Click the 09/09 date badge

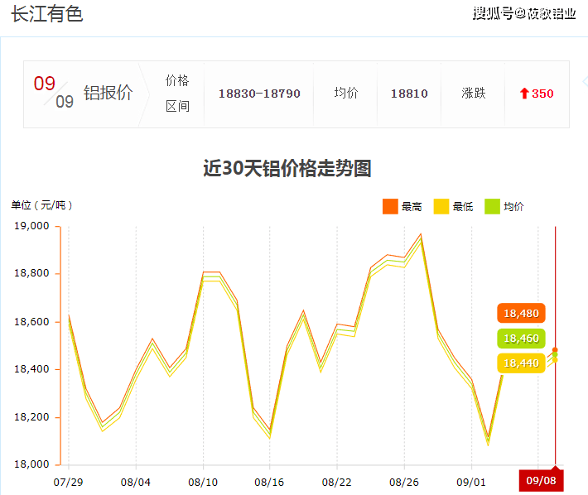point(54,93)
